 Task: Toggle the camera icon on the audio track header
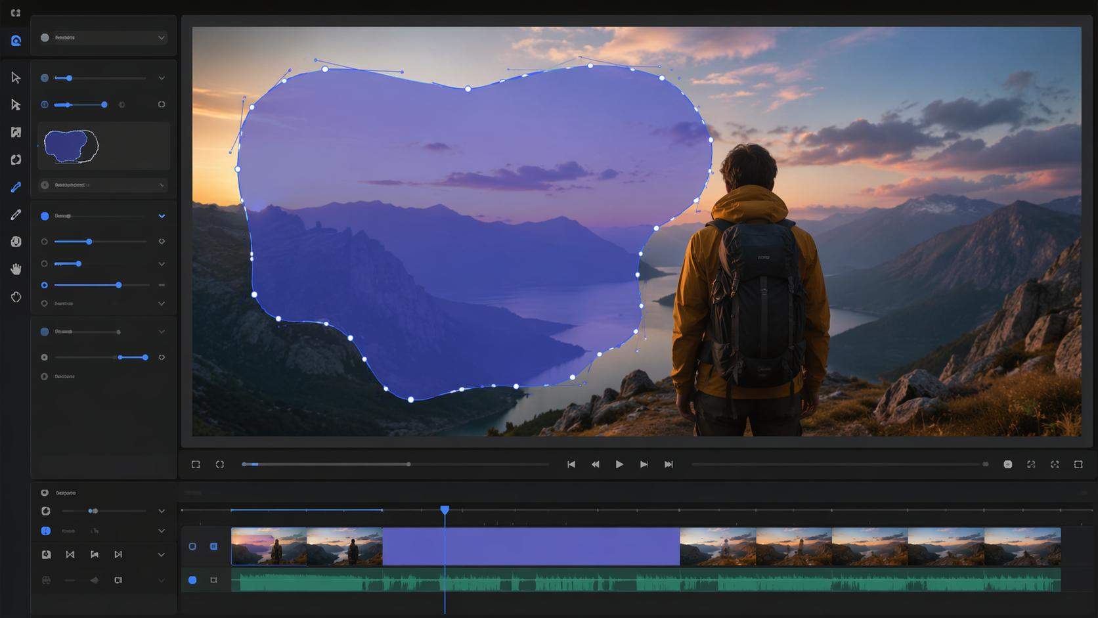(x=213, y=580)
